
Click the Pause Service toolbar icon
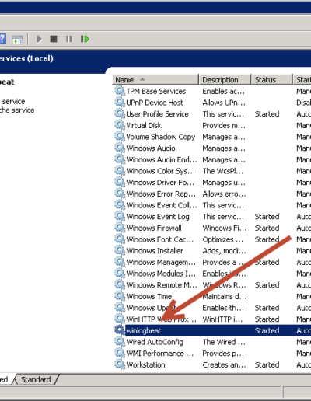[x=69, y=39]
